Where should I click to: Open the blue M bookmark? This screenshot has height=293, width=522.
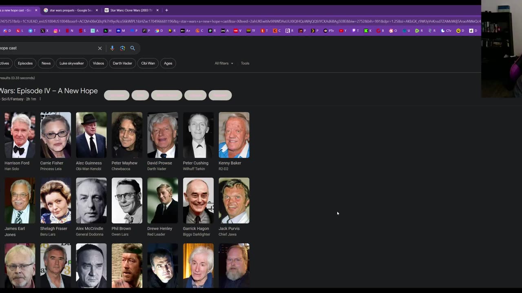click(x=121, y=31)
